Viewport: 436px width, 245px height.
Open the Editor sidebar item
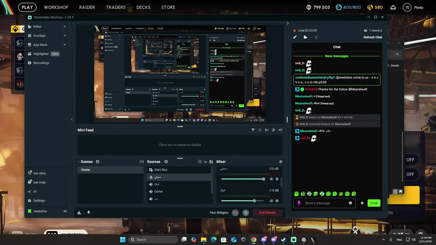[x=37, y=27]
